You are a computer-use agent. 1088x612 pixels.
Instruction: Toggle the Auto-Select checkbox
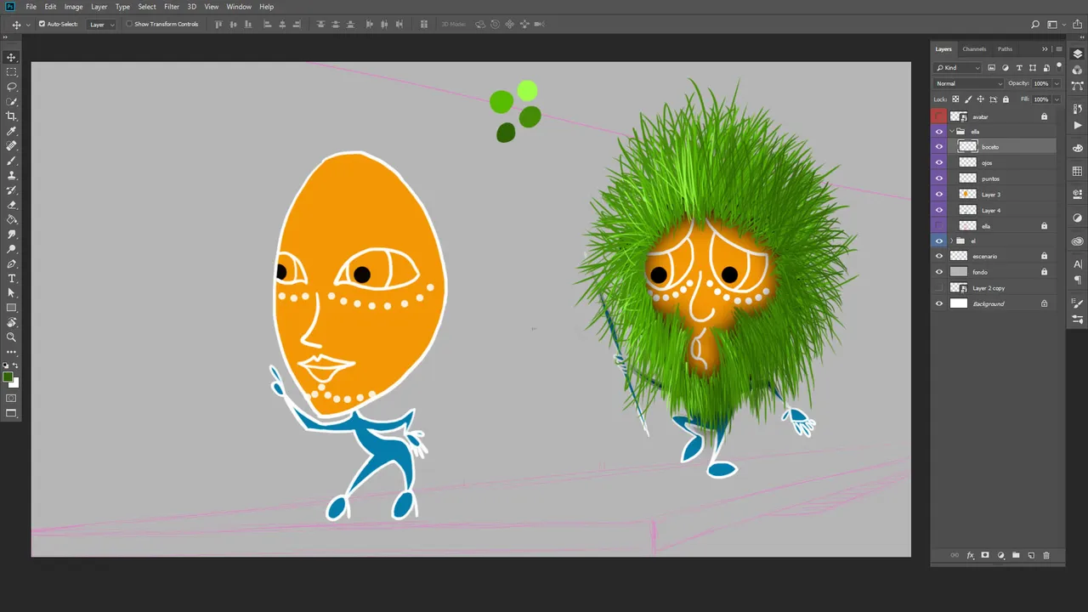[x=42, y=24]
